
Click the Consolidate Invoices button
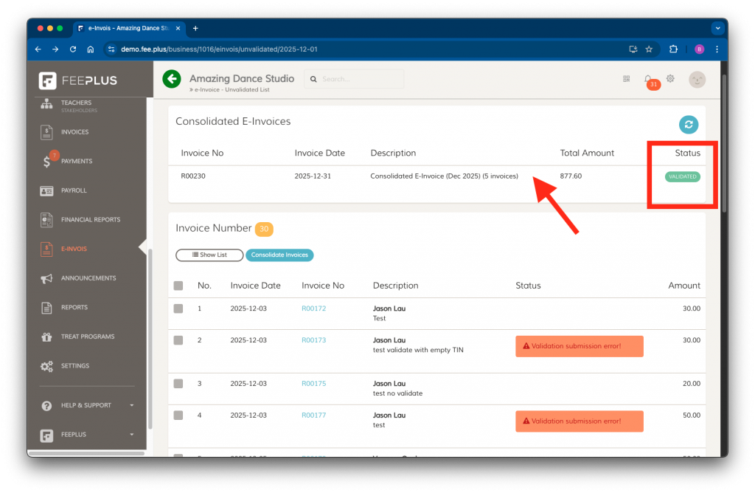(x=279, y=255)
